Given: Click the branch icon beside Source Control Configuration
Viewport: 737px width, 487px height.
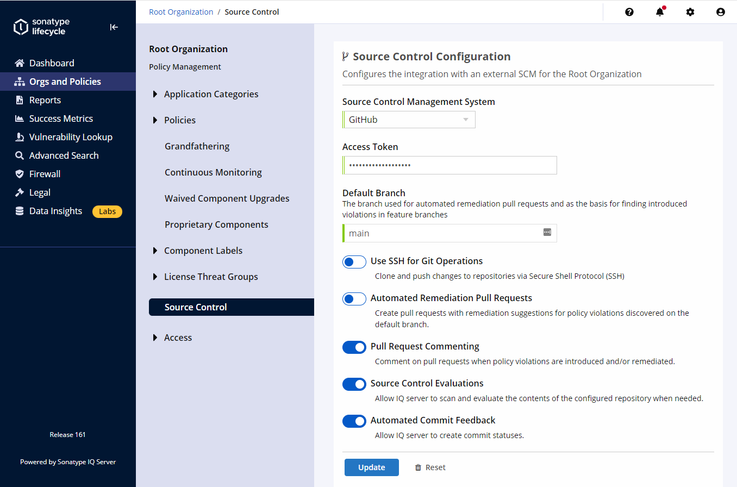Looking at the screenshot, I should (x=345, y=57).
